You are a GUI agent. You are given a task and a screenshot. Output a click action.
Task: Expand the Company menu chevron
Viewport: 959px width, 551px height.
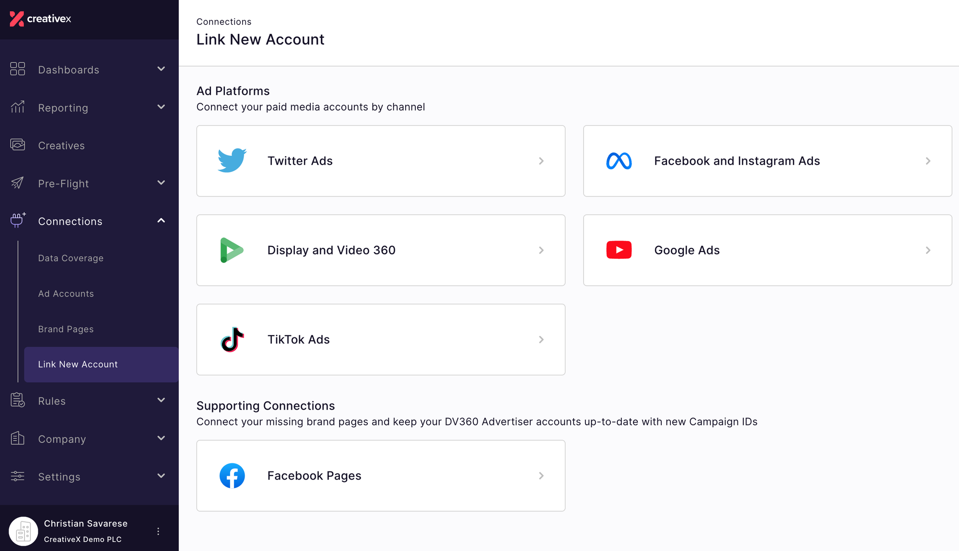coord(161,438)
